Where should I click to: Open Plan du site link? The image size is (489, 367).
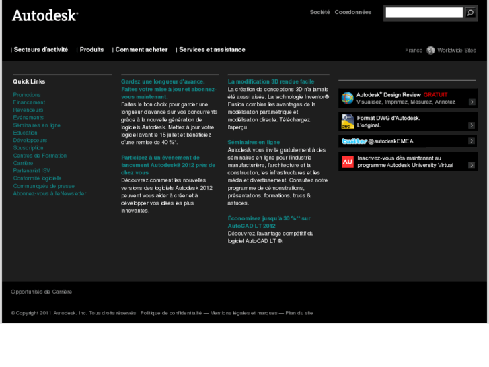click(299, 313)
